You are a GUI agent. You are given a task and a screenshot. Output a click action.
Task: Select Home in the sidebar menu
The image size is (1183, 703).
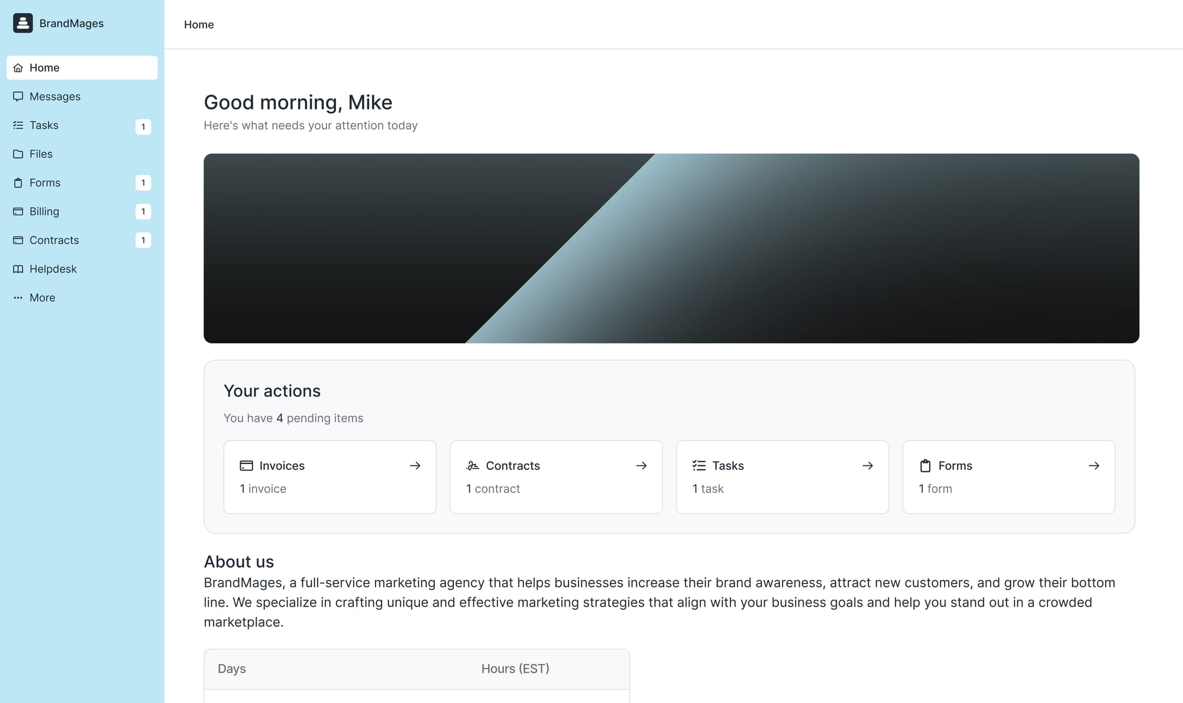[x=44, y=68]
